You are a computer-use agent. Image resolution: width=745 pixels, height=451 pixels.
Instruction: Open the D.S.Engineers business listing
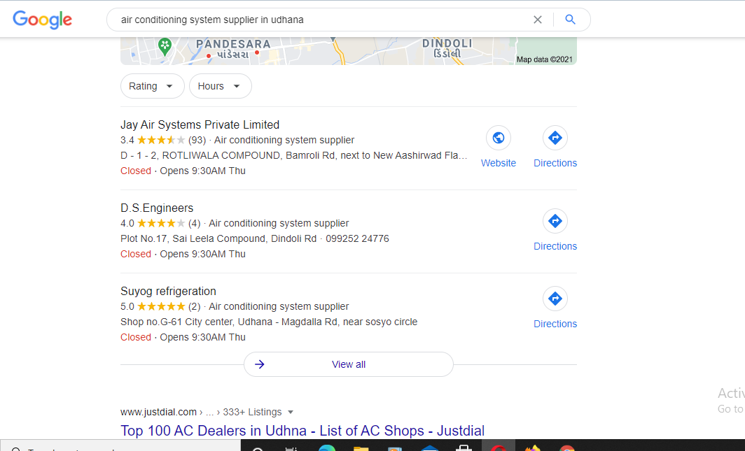[157, 208]
